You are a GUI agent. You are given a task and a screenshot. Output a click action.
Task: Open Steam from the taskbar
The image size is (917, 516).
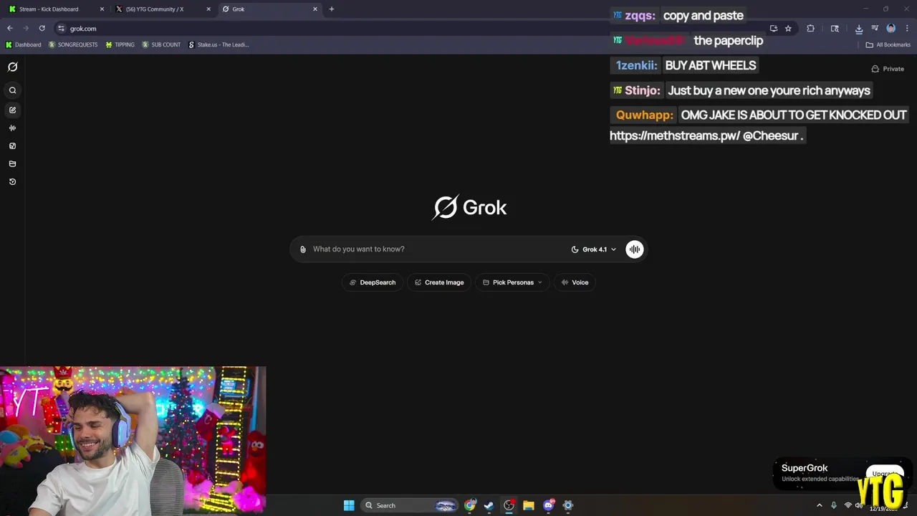(x=489, y=505)
